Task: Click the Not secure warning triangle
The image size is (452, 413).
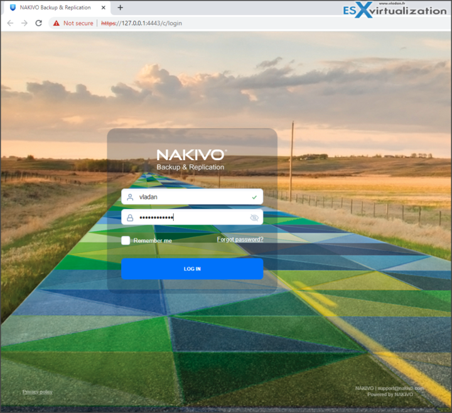Action: [x=56, y=23]
